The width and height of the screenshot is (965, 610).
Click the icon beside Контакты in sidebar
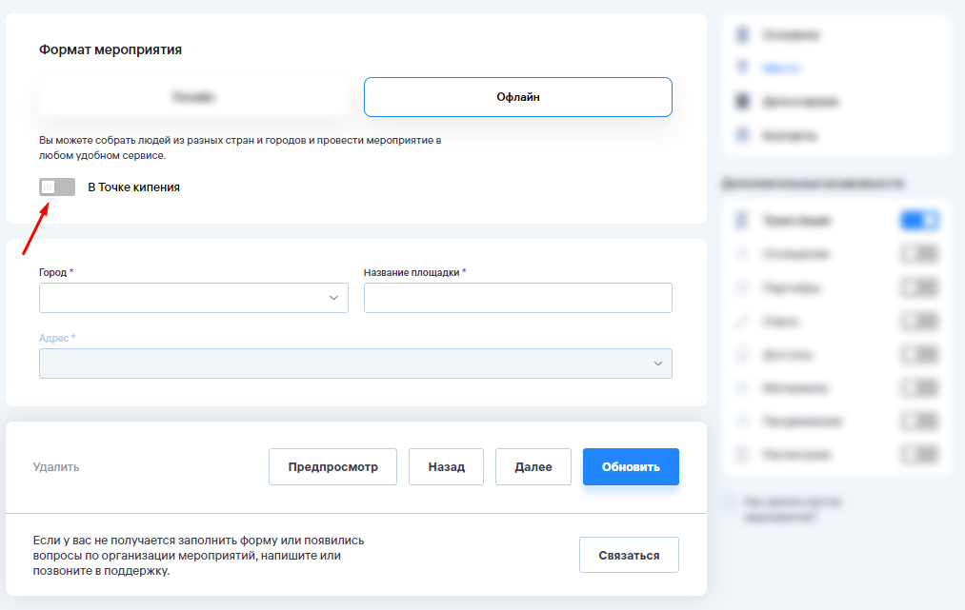742,135
